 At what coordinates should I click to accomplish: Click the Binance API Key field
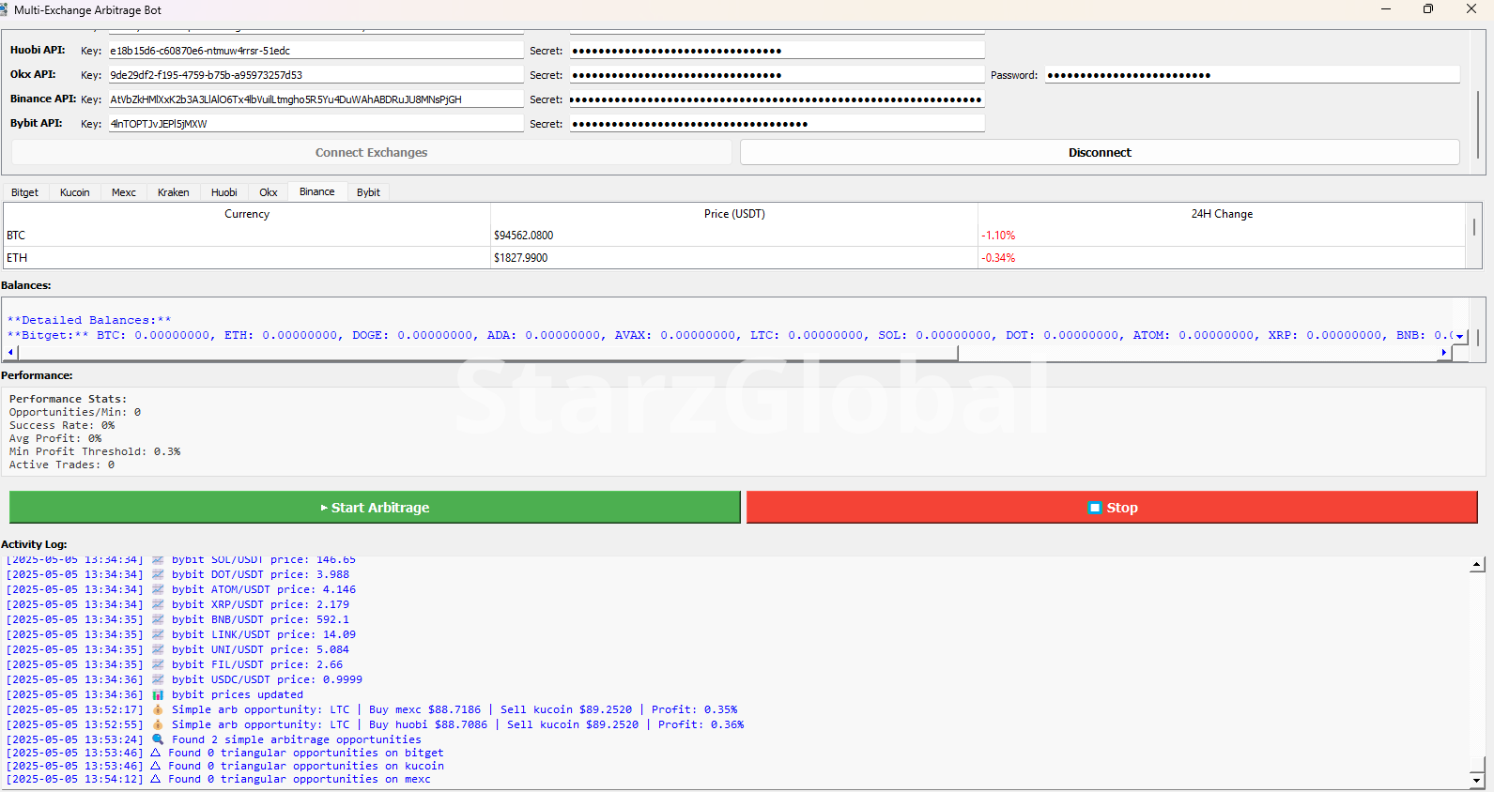pyautogui.click(x=316, y=99)
